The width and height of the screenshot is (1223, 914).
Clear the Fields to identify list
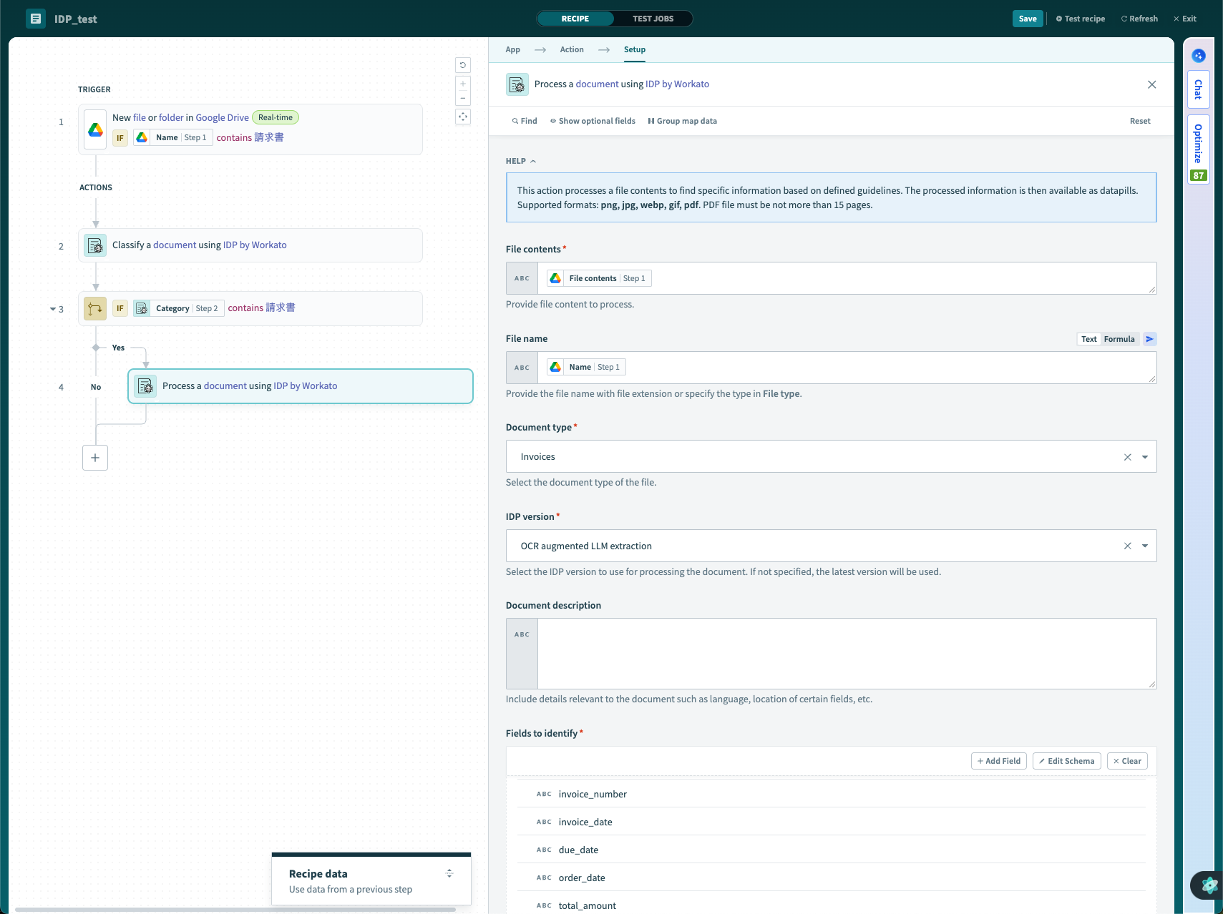[1127, 761]
